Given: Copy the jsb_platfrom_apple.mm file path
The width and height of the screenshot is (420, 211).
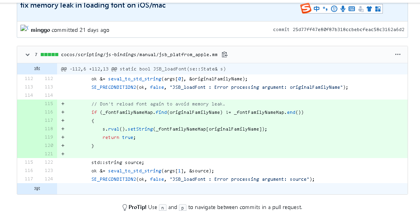Looking at the screenshot, I should click(x=224, y=55).
